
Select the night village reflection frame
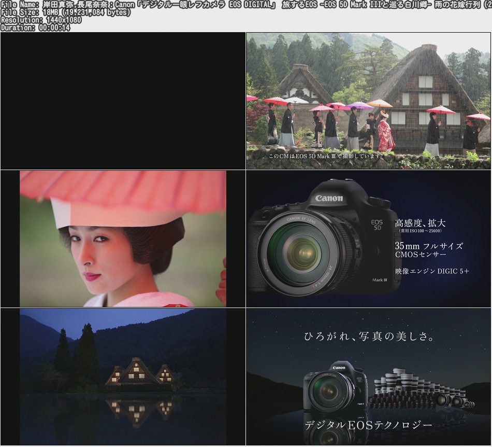click(123, 376)
